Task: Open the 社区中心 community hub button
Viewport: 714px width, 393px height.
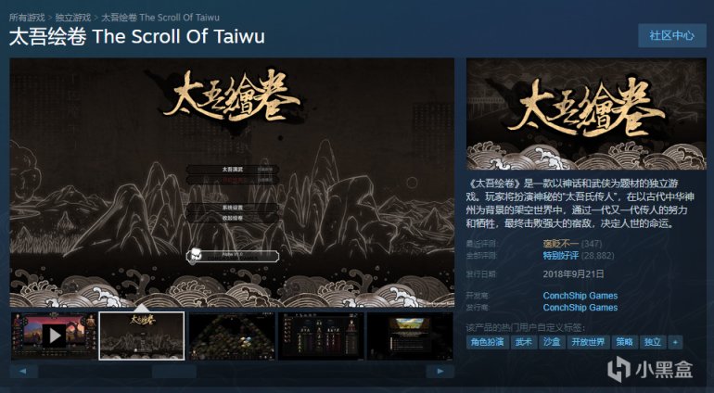Action: [x=671, y=35]
